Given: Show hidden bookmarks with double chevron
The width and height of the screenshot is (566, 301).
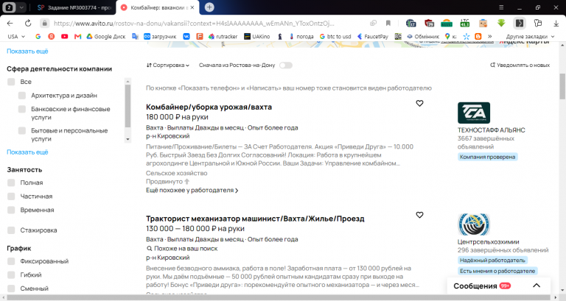Looking at the screenshot, I should point(490,36).
